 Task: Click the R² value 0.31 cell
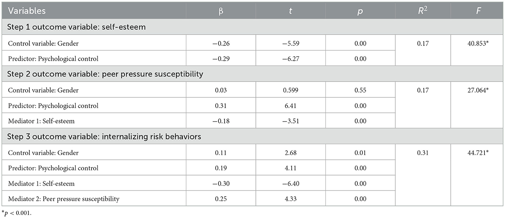423,152
